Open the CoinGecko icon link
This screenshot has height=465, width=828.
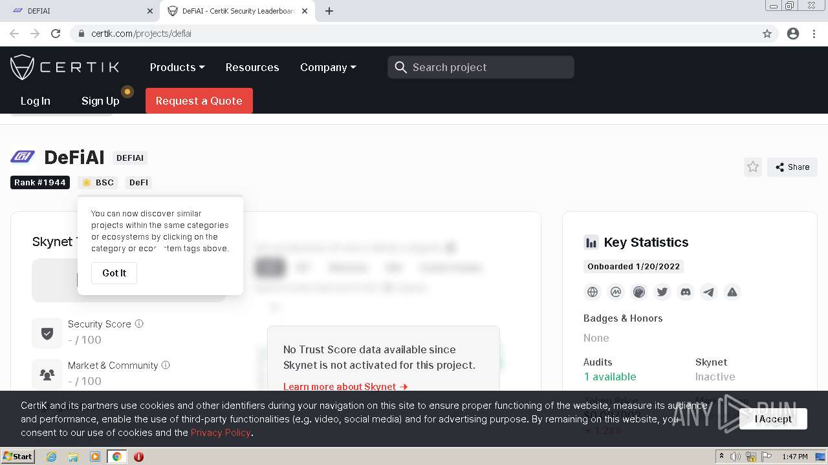click(639, 292)
